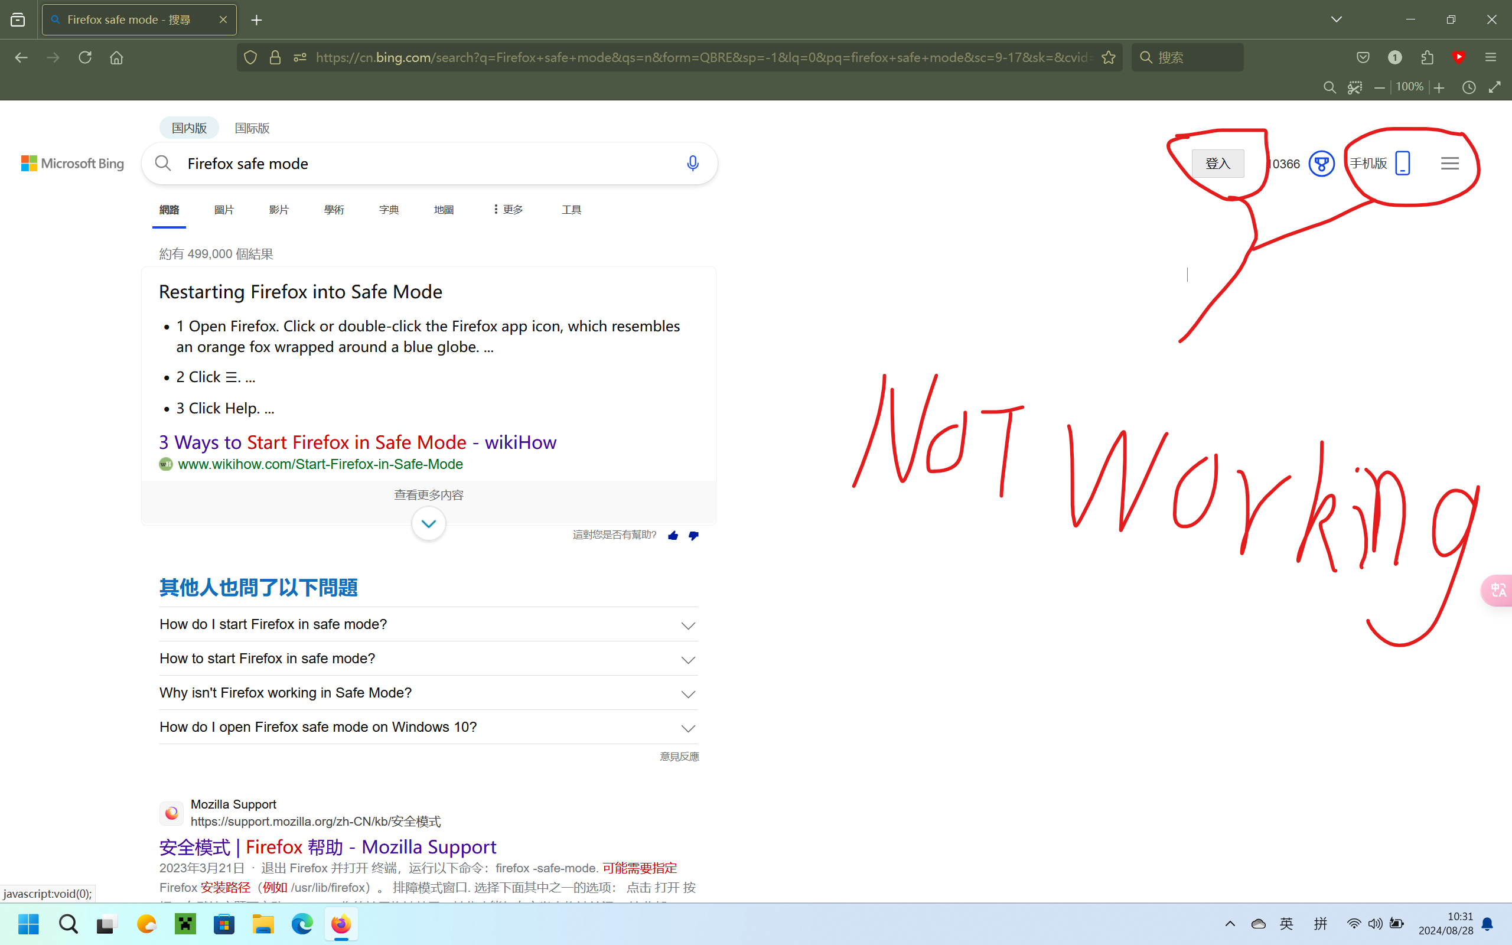Bookmark this page with the star icon
The width and height of the screenshot is (1512, 945).
click(x=1109, y=57)
